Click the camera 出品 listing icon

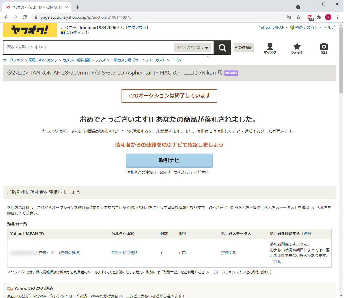pyautogui.click(x=324, y=48)
